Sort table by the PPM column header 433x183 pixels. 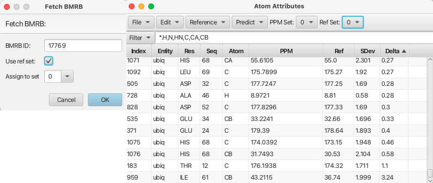pyautogui.click(x=286, y=51)
